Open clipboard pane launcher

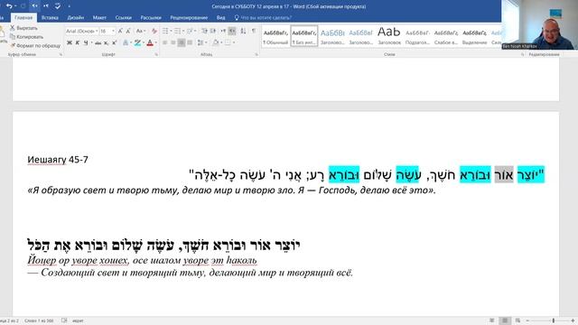(x=61, y=54)
